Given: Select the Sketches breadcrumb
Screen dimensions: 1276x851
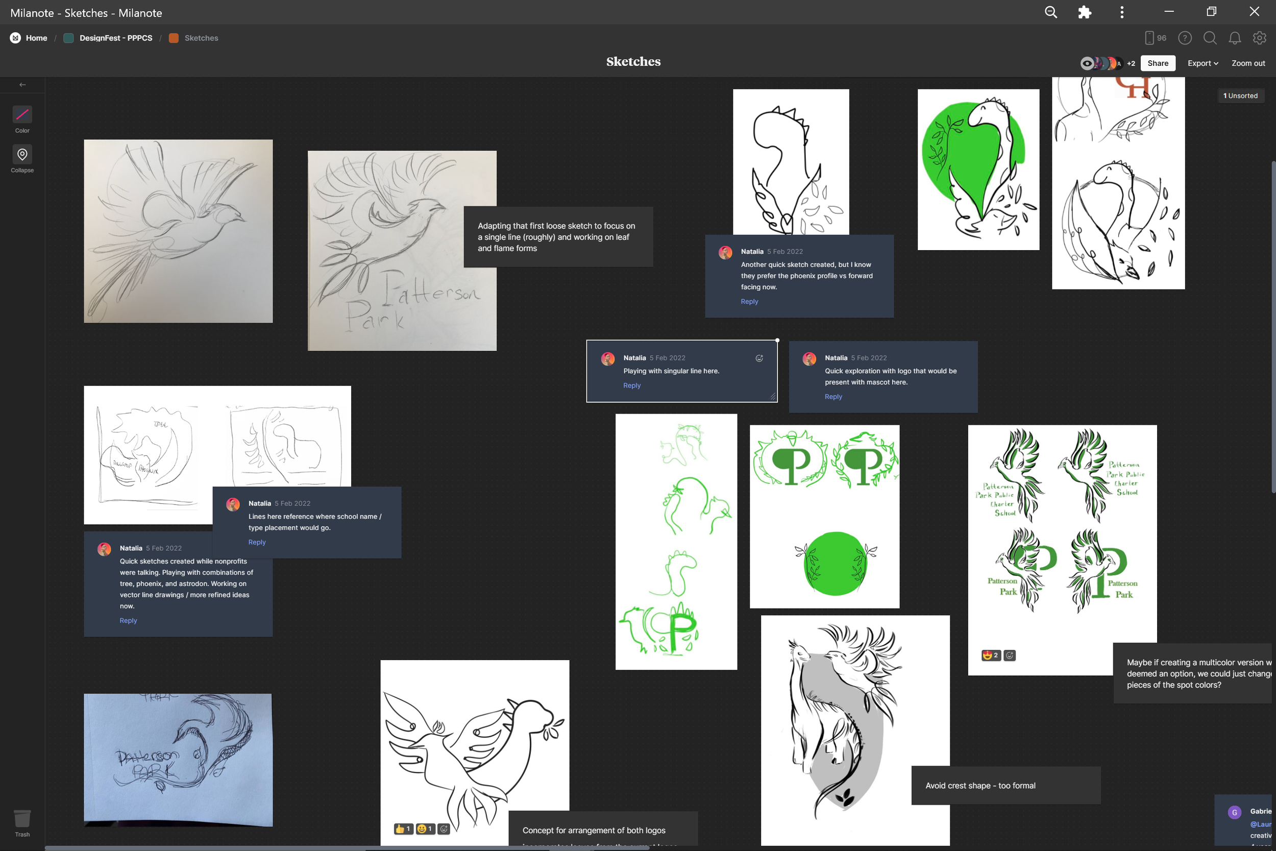Looking at the screenshot, I should pyautogui.click(x=201, y=38).
